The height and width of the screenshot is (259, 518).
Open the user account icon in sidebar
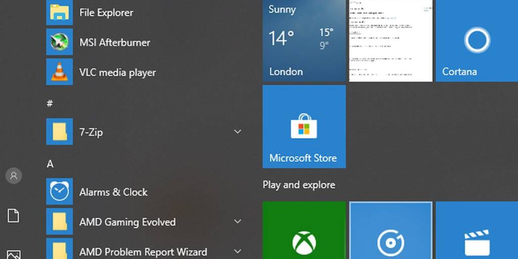13,176
